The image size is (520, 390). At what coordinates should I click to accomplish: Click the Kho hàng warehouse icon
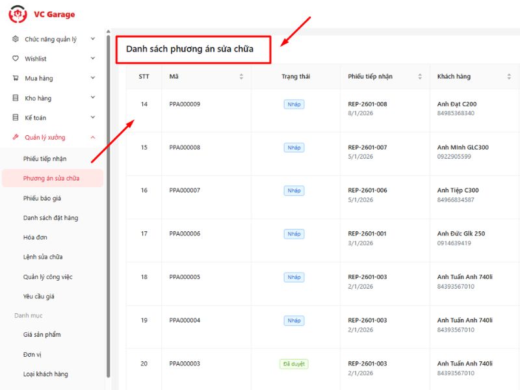tap(16, 98)
